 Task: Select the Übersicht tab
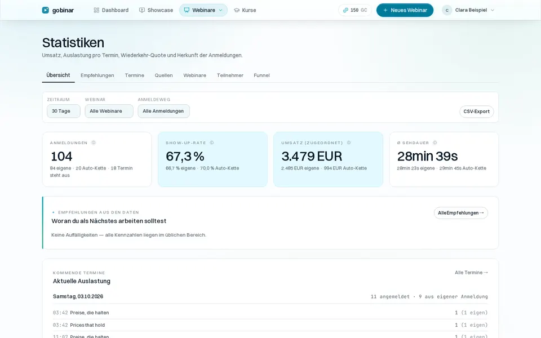coord(58,75)
